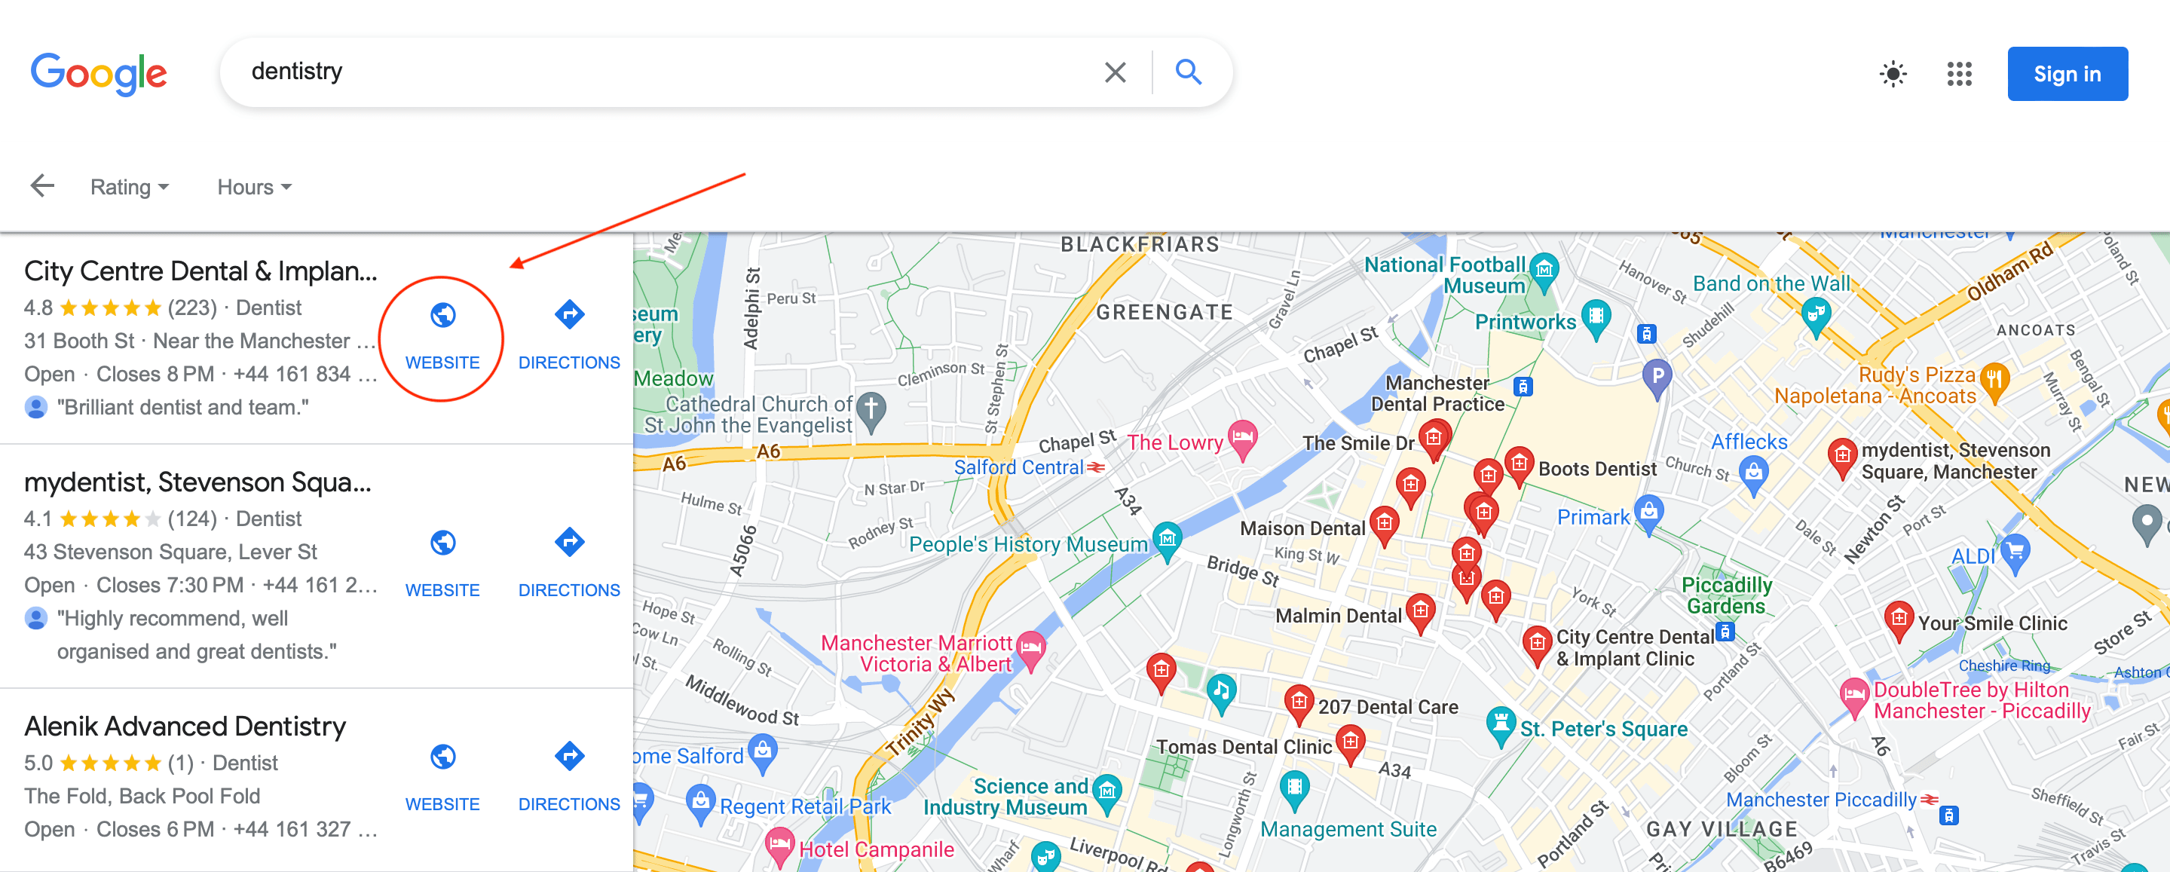Image resolution: width=2170 pixels, height=872 pixels.
Task: Click the mydentist Stevenson Square listing title
Action: (x=198, y=483)
